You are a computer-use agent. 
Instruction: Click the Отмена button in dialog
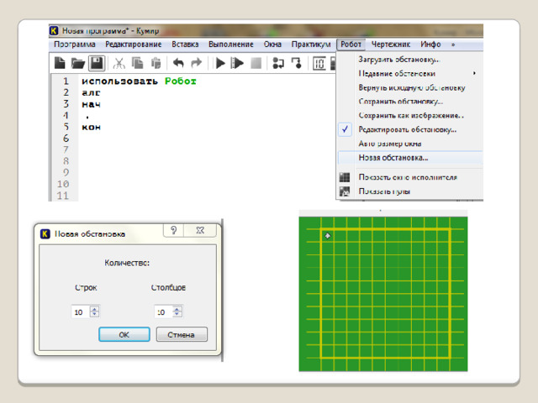click(x=181, y=334)
